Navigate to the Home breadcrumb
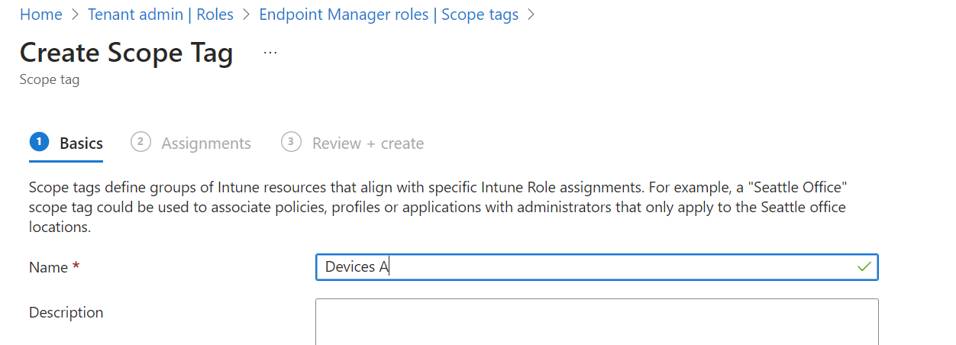956x345 pixels. (x=41, y=15)
